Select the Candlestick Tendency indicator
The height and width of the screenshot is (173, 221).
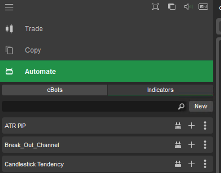tap(34, 164)
